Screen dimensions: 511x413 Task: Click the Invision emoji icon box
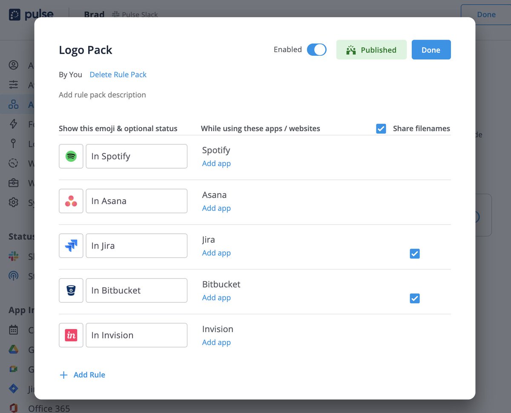(71, 335)
